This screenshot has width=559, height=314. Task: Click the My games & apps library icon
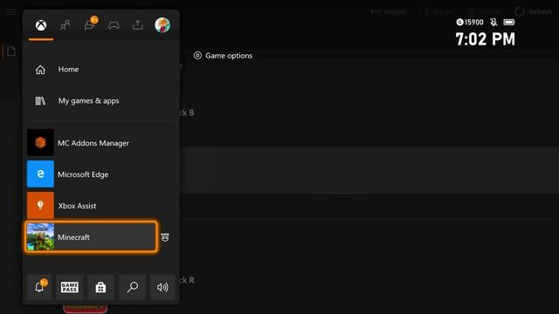pos(40,101)
